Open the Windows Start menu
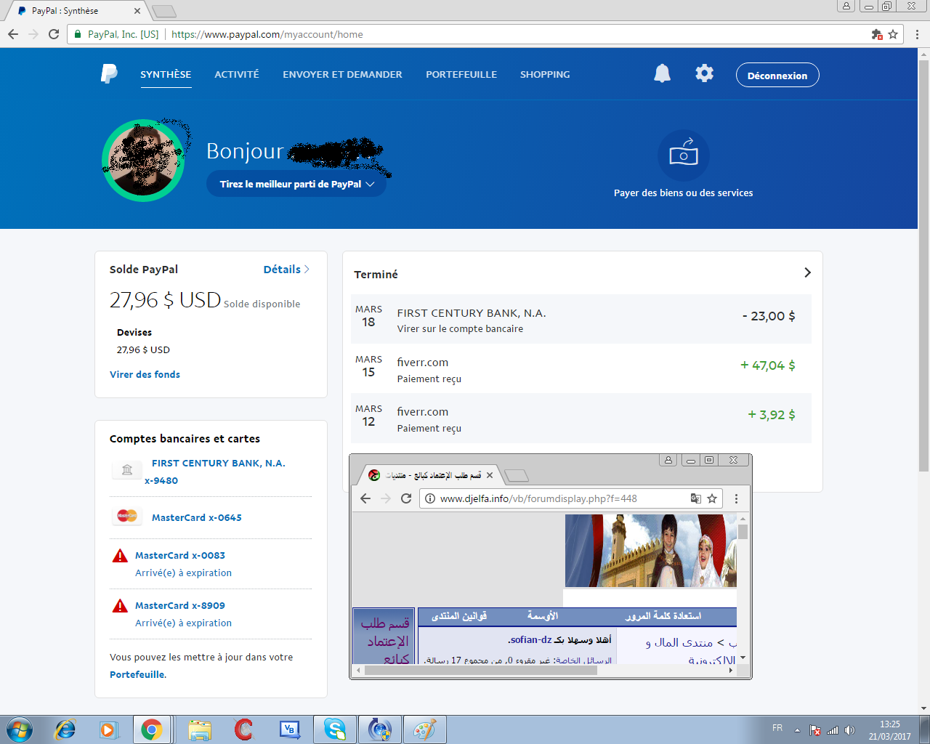The height and width of the screenshot is (744, 930). coord(20,729)
